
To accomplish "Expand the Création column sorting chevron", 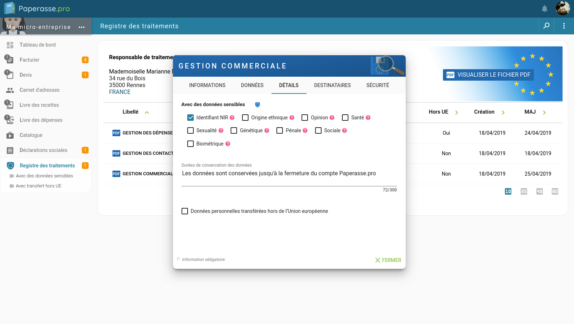I will (x=503, y=112).
